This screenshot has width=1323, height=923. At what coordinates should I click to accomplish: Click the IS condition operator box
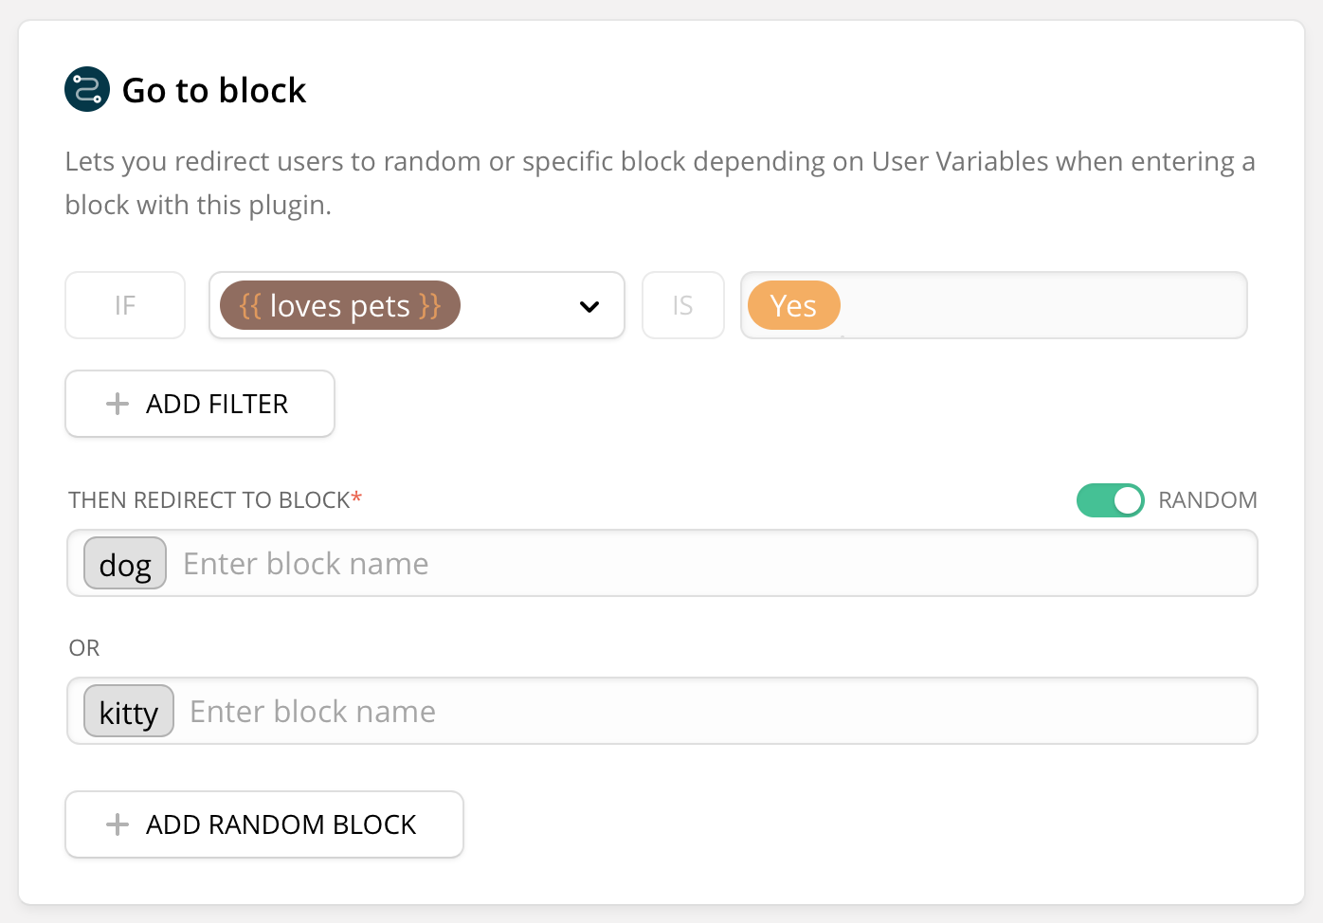[682, 305]
